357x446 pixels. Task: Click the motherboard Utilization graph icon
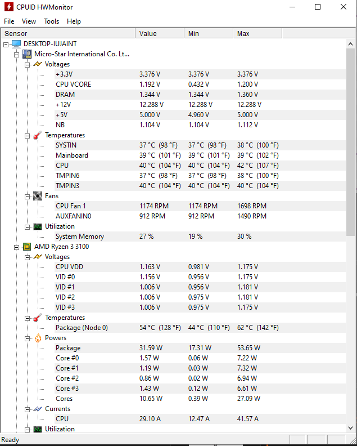tap(38, 226)
